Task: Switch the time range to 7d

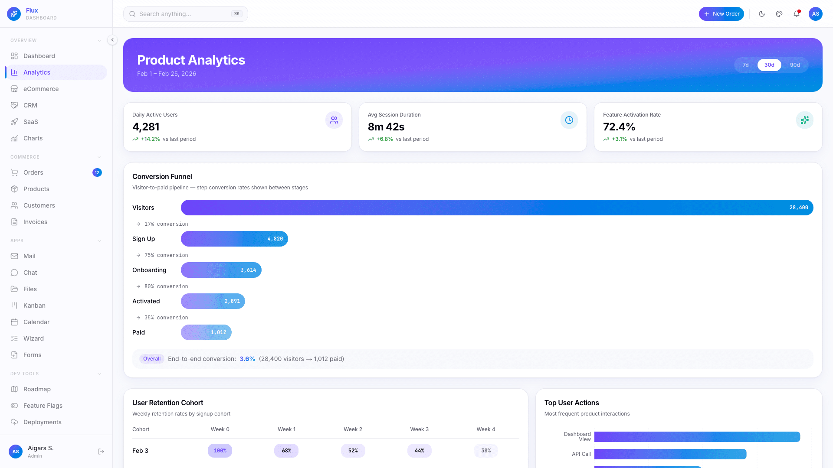Action: [x=745, y=65]
